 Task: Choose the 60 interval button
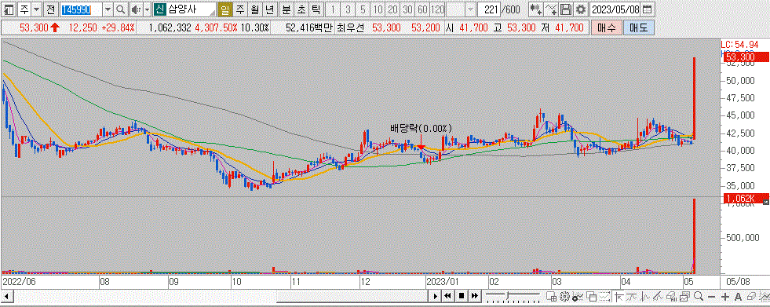click(421, 9)
